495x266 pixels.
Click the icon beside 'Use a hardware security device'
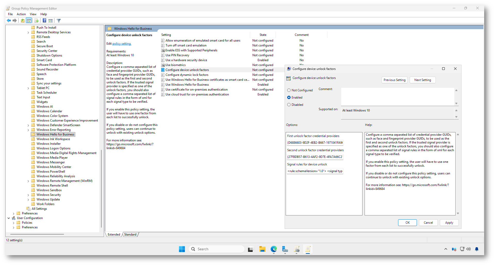(x=163, y=60)
